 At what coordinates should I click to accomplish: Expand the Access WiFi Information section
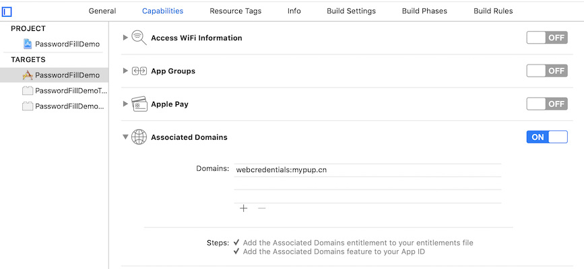(x=125, y=38)
